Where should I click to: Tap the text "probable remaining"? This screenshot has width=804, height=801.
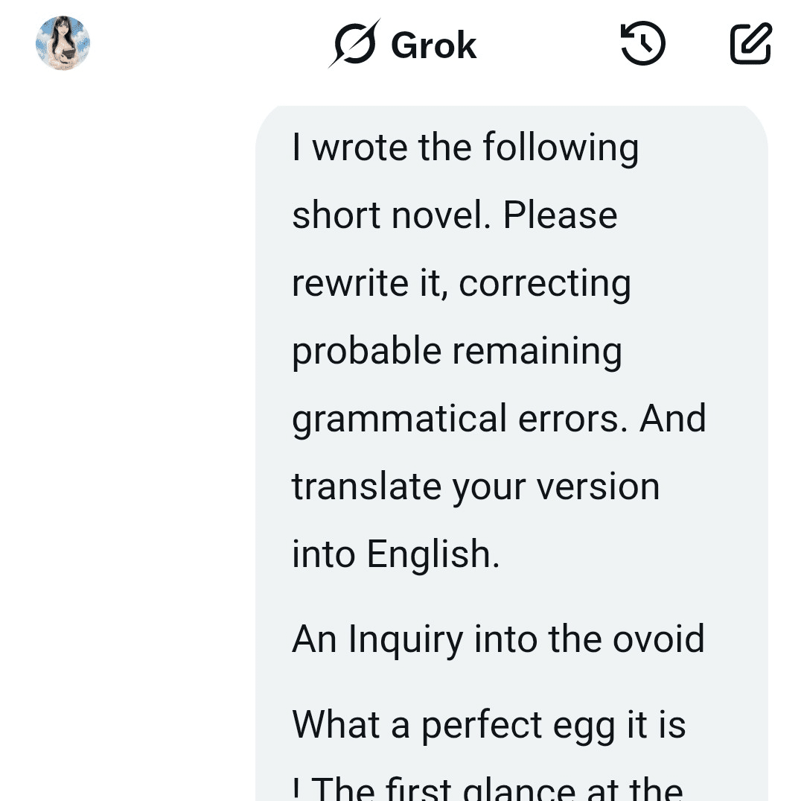[x=456, y=351]
